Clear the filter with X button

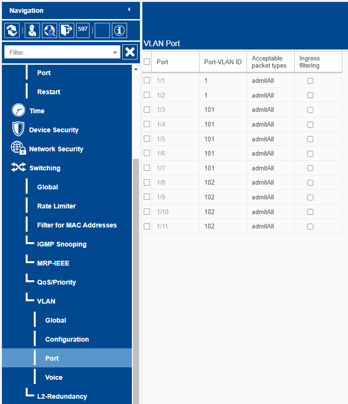tap(130, 52)
